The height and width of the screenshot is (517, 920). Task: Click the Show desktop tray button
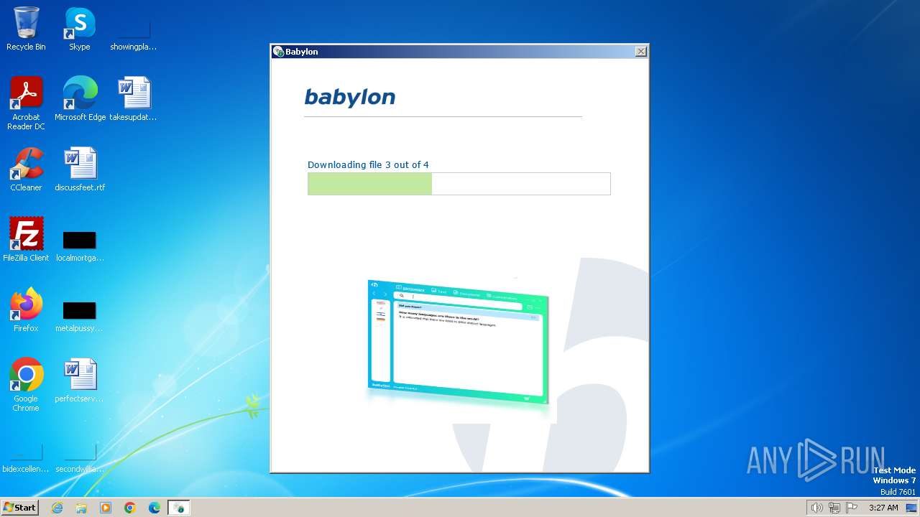[911, 508]
